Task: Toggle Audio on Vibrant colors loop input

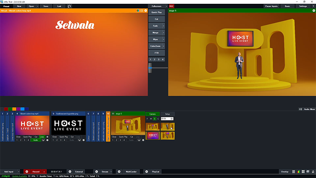Action: click(x=36, y=140)
